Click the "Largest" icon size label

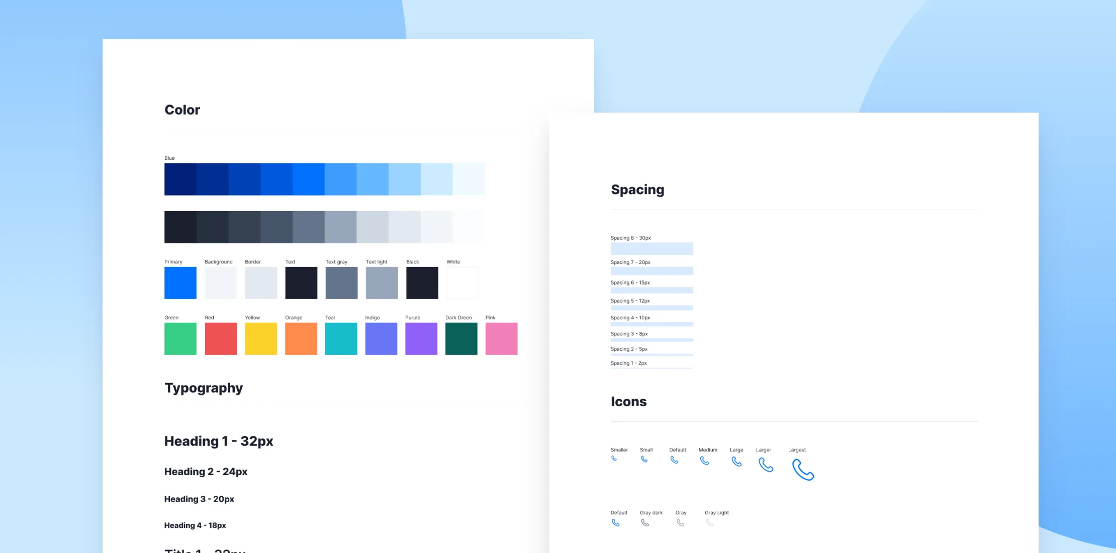[x=797, y=450]
